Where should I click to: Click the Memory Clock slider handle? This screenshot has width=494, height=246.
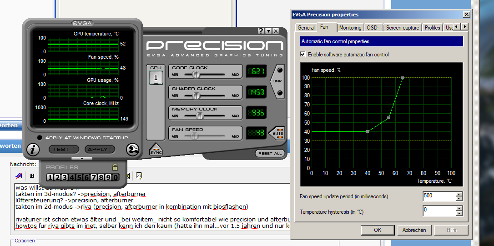point(199,116)
